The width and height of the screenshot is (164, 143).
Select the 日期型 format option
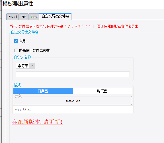pos(43,91)
